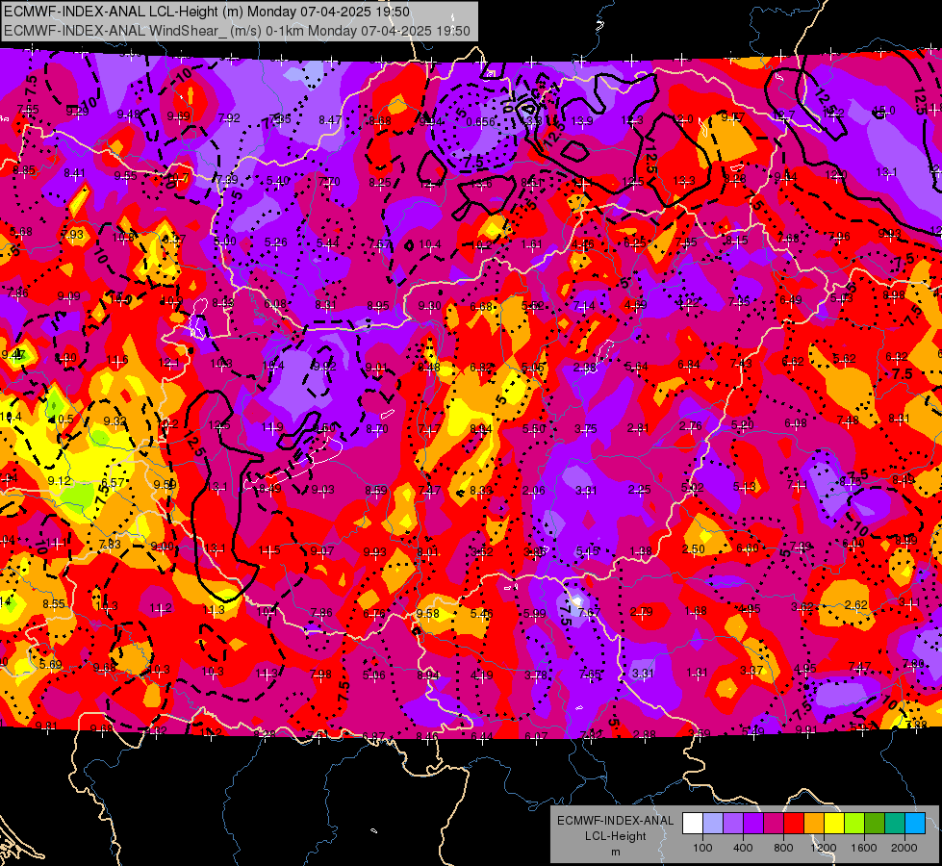942x866 pixels.
Task: Click the grid value "5.02"
Action: pyautogui.click(x=692, y=488)
